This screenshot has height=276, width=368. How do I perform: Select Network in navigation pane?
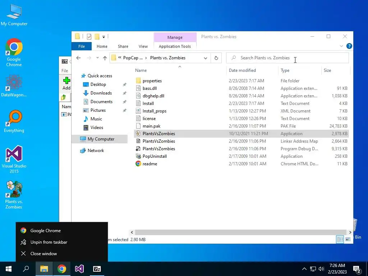coord(96,151)
